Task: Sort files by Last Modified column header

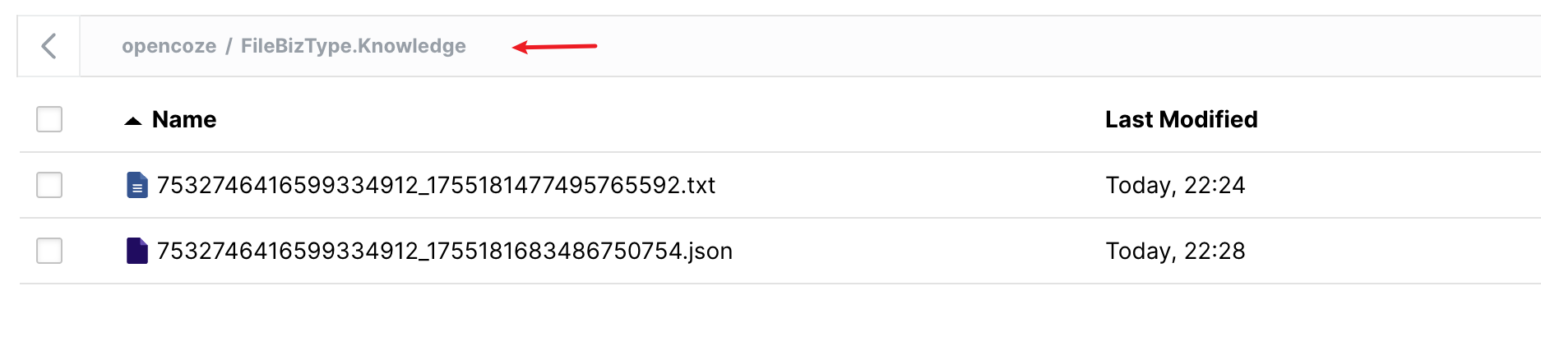Action: 1181,119
